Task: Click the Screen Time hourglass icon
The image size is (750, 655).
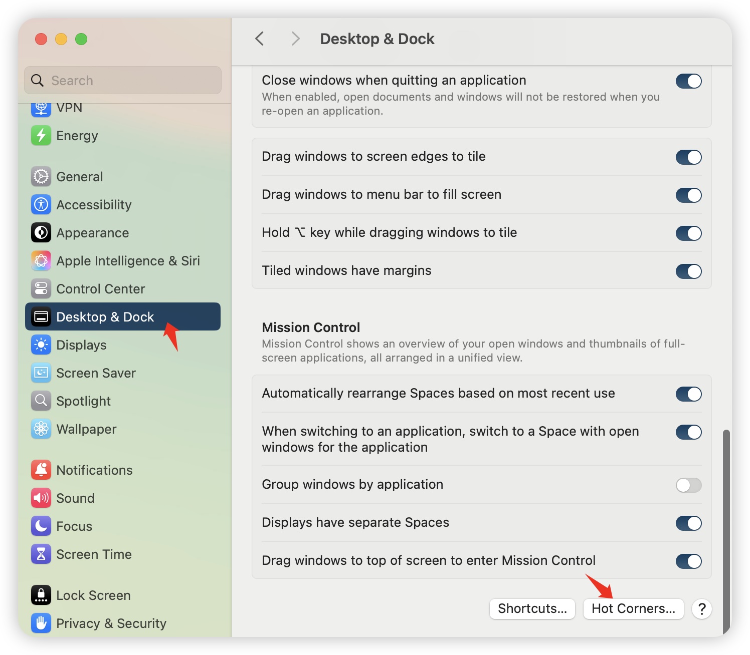Action: pyautogui.click(x=41, y=554)
